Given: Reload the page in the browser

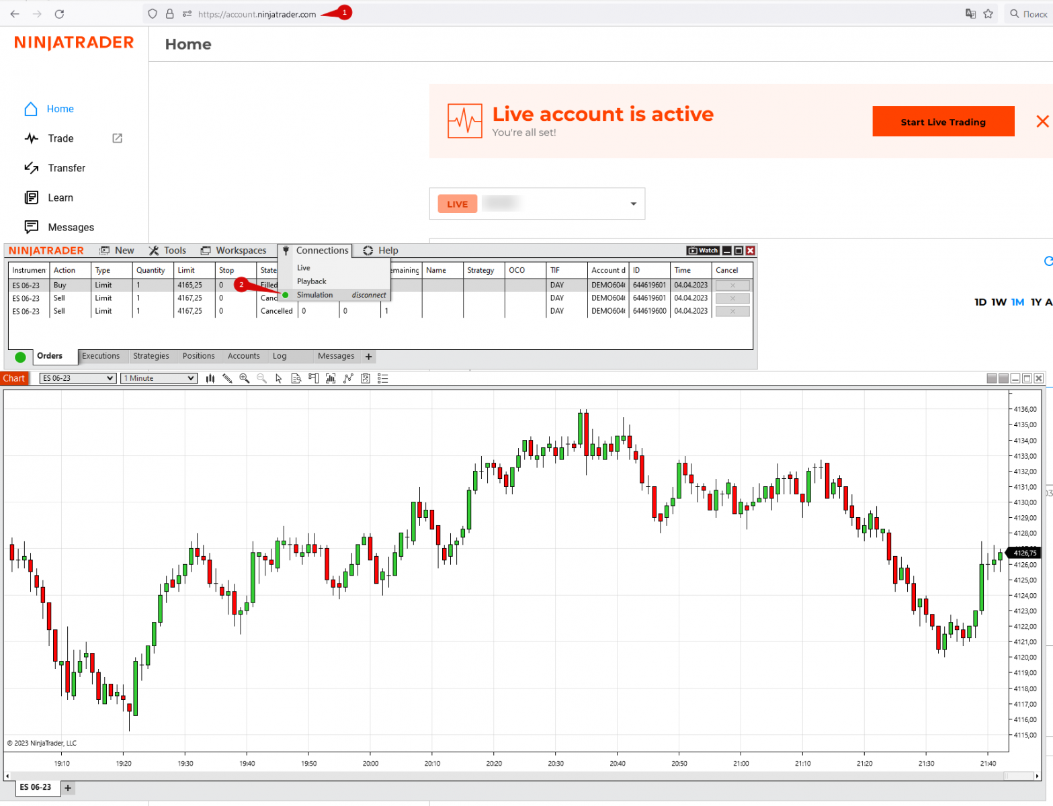Looking at the screenshot, I should click(59, 13).
